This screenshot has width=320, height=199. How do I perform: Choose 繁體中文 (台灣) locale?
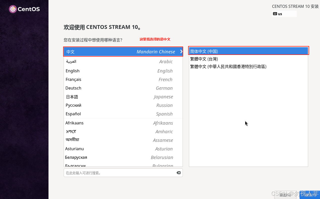249,59
